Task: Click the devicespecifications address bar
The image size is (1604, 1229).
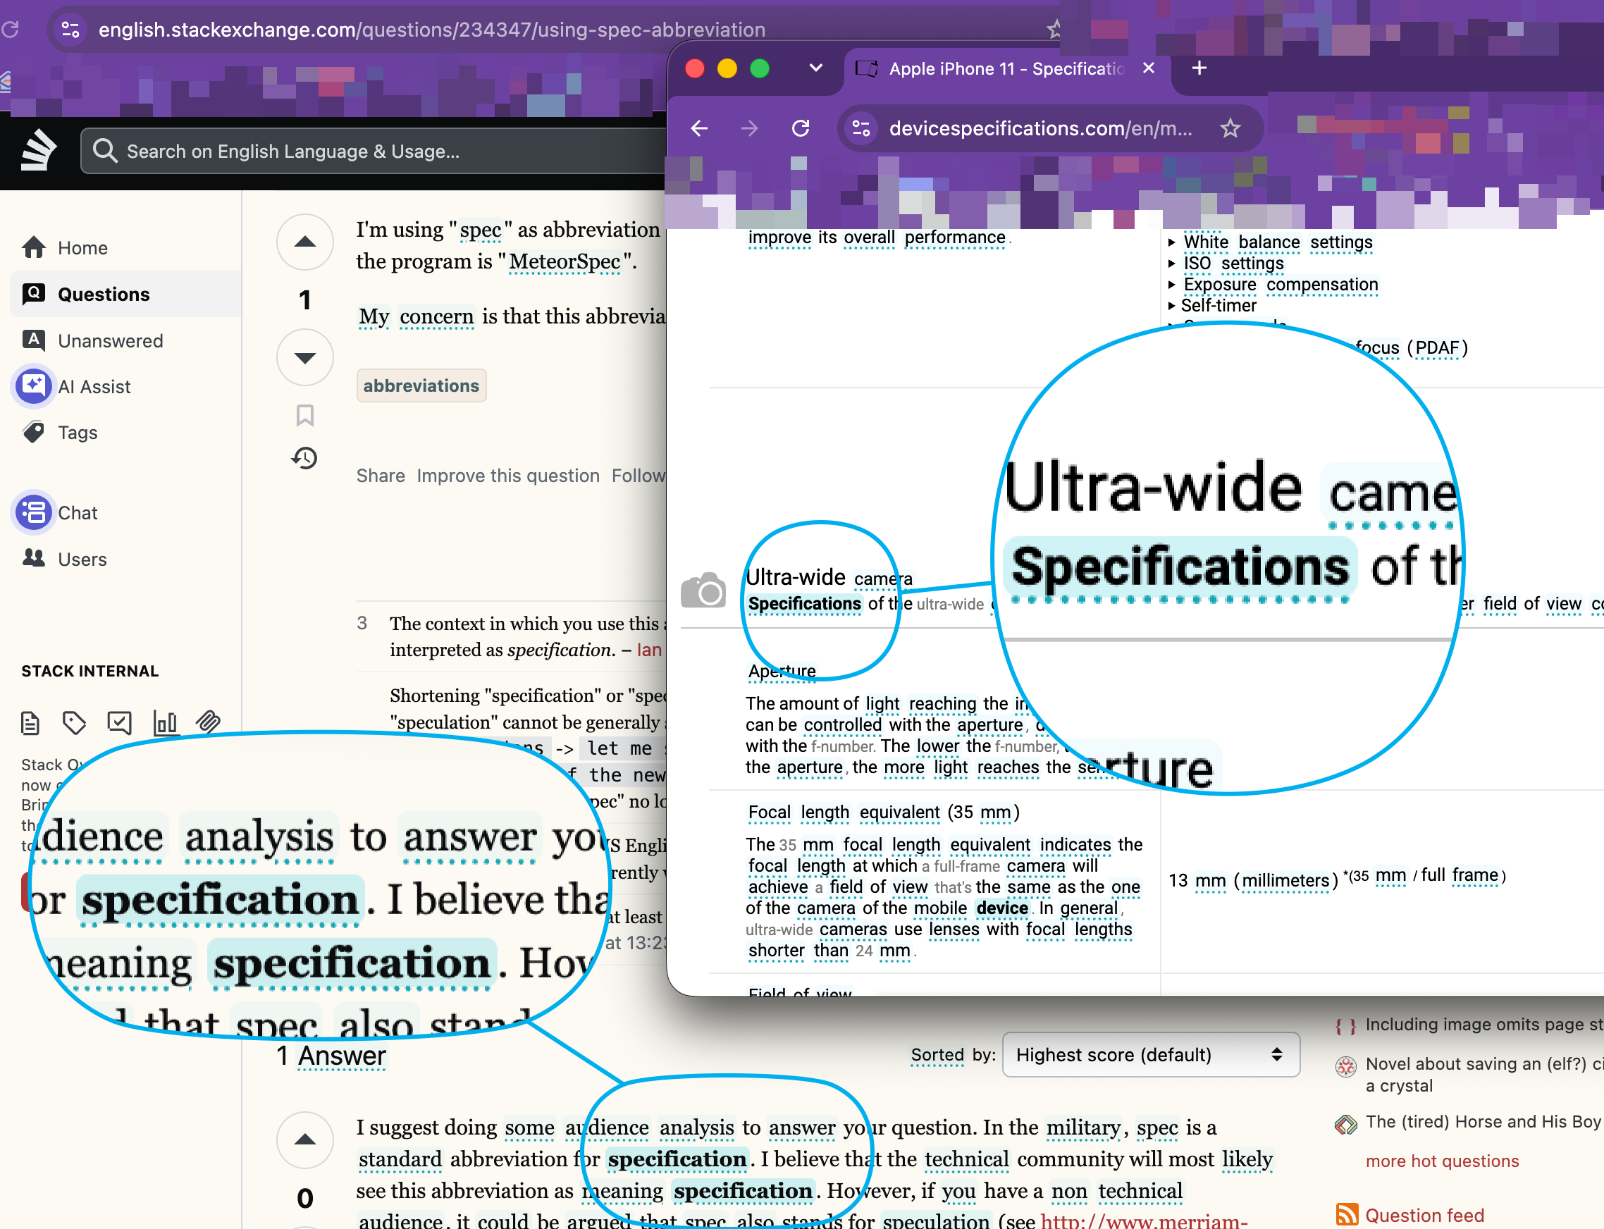Action: 1042,129
